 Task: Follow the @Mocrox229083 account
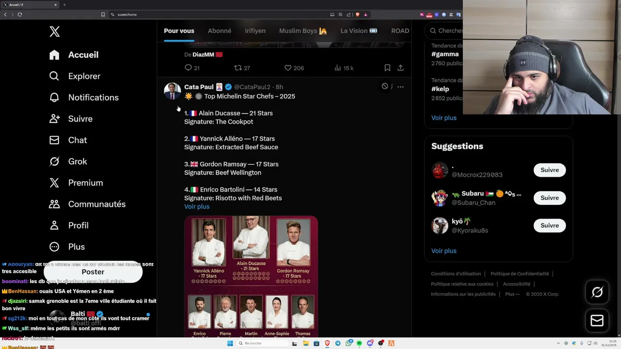[x=550, y=170]
